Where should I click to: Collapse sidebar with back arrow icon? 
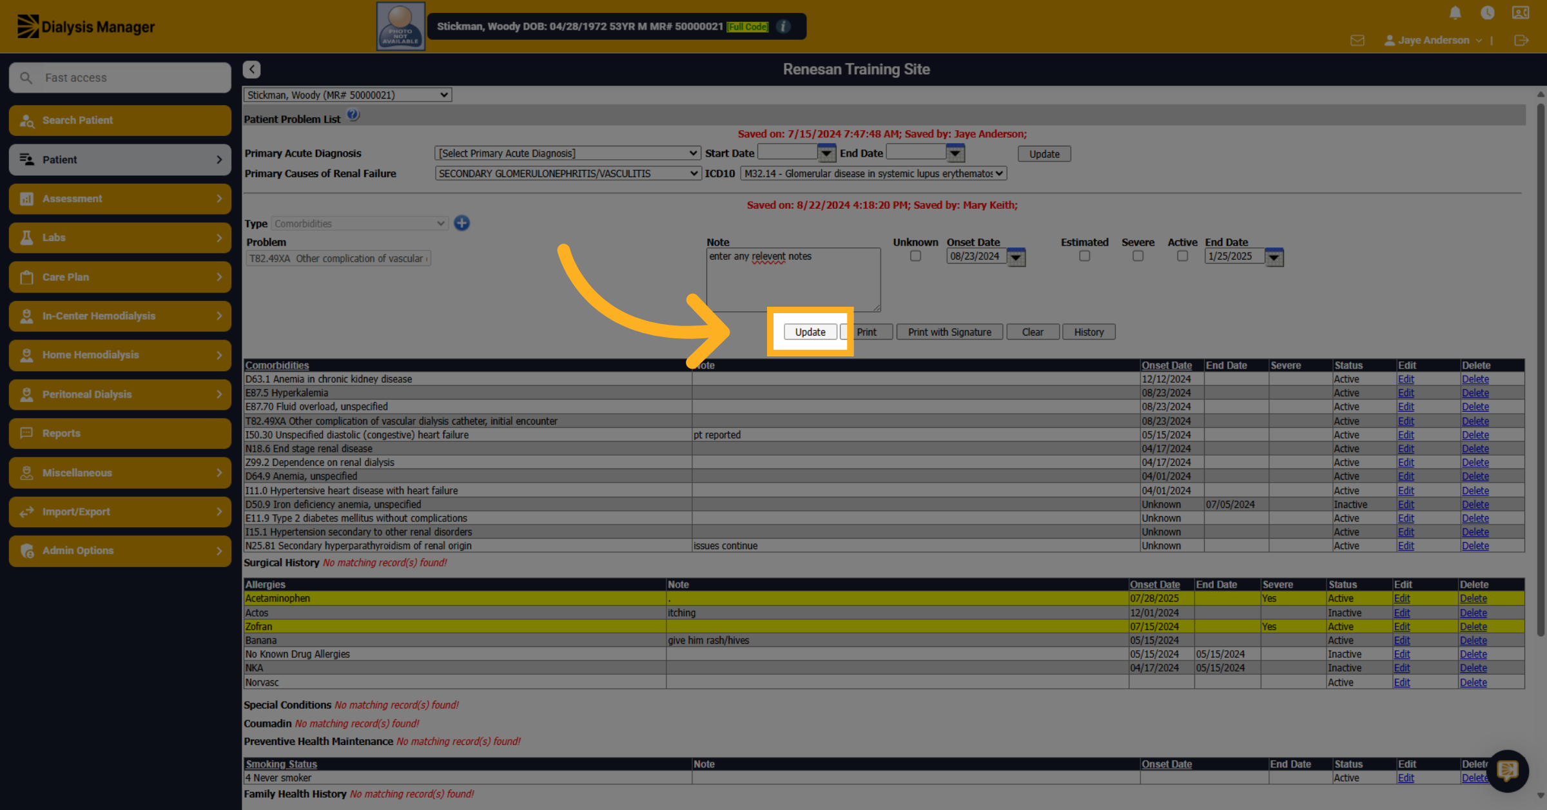[251, 69]
